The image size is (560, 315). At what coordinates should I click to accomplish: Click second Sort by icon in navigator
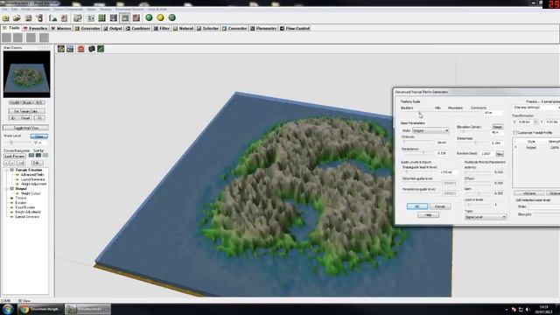[x=38, y=156]
